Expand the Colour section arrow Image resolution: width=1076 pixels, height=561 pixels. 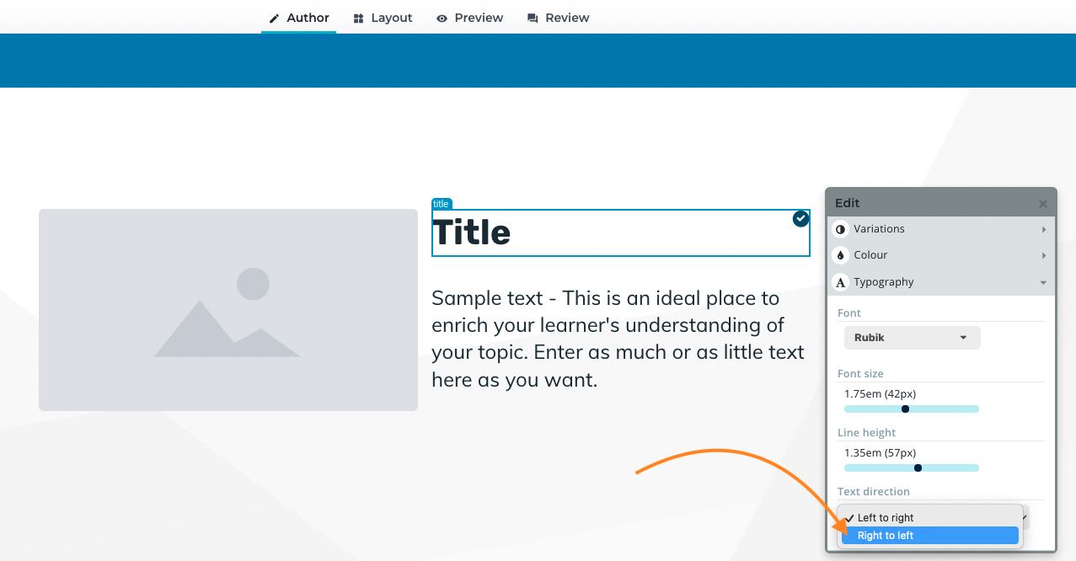click(x=1044, y=255)
